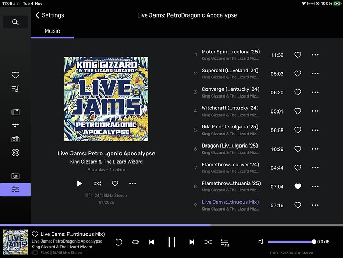
Task: Open more options for Supercell
Action: (x=315, y=74)
